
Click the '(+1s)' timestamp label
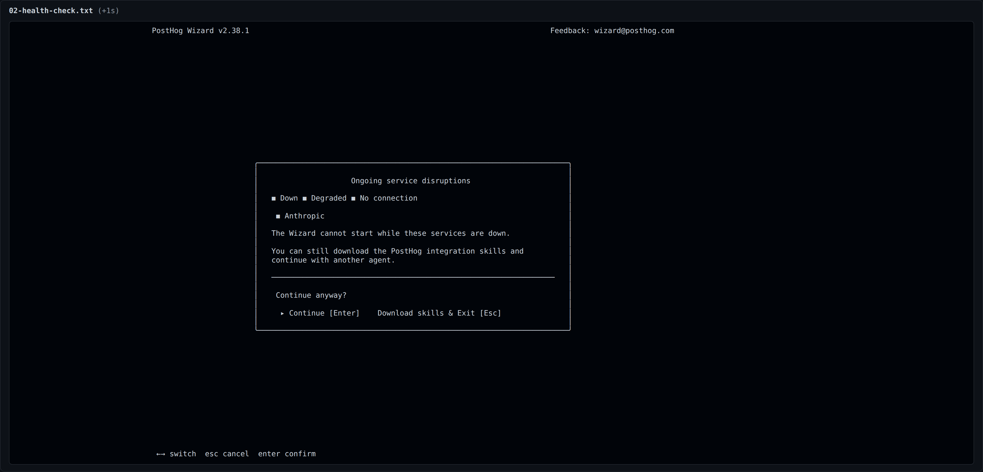pyautogui.click(x=108, y=11)
